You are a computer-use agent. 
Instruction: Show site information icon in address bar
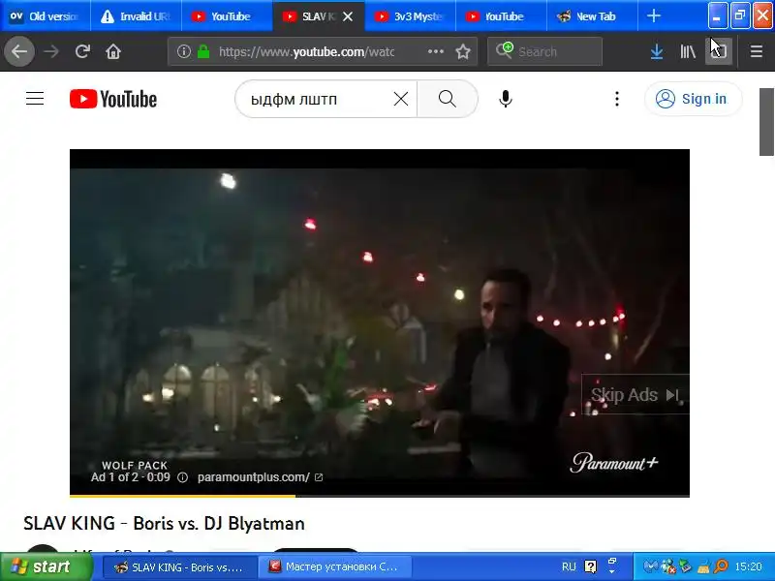coord(184,51)
